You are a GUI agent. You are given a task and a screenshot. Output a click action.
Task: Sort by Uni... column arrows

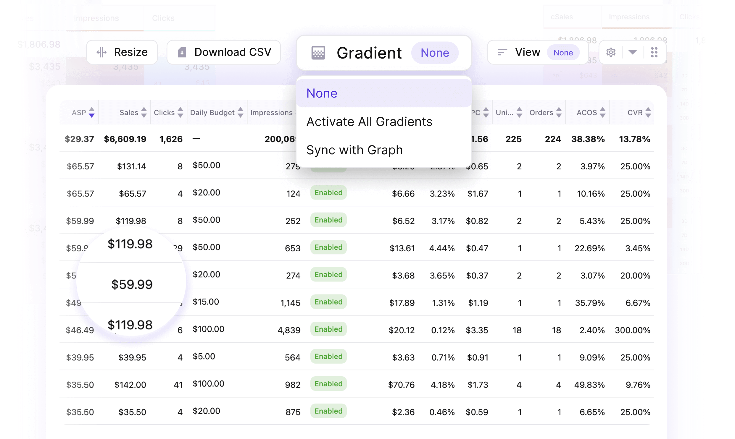519,112
